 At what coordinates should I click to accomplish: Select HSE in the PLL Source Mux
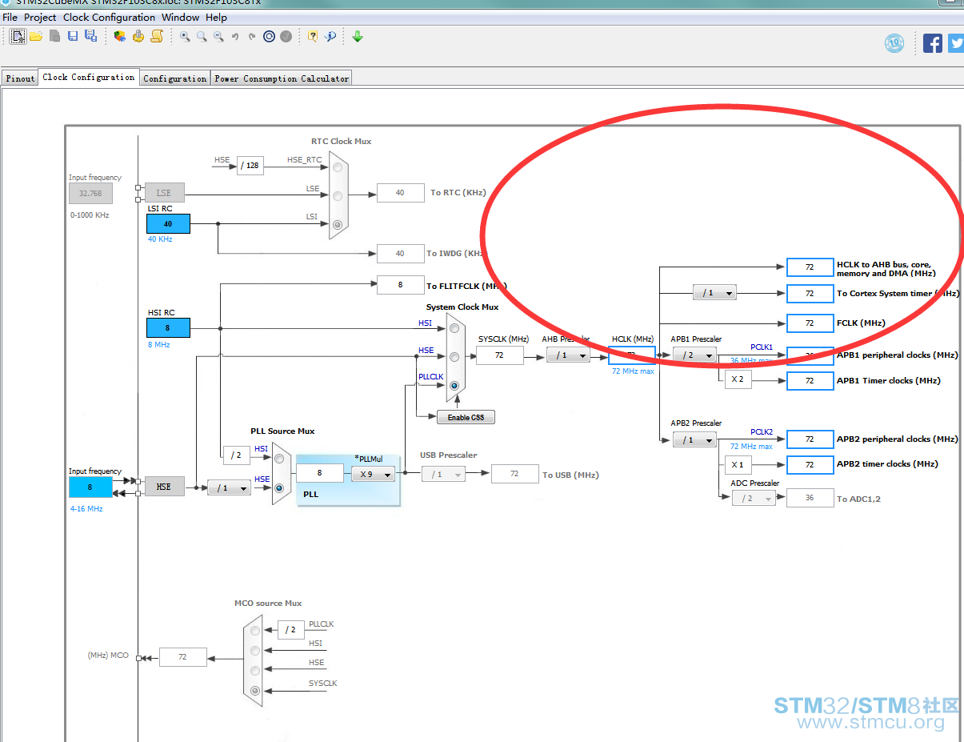click(x=279, y=487)
